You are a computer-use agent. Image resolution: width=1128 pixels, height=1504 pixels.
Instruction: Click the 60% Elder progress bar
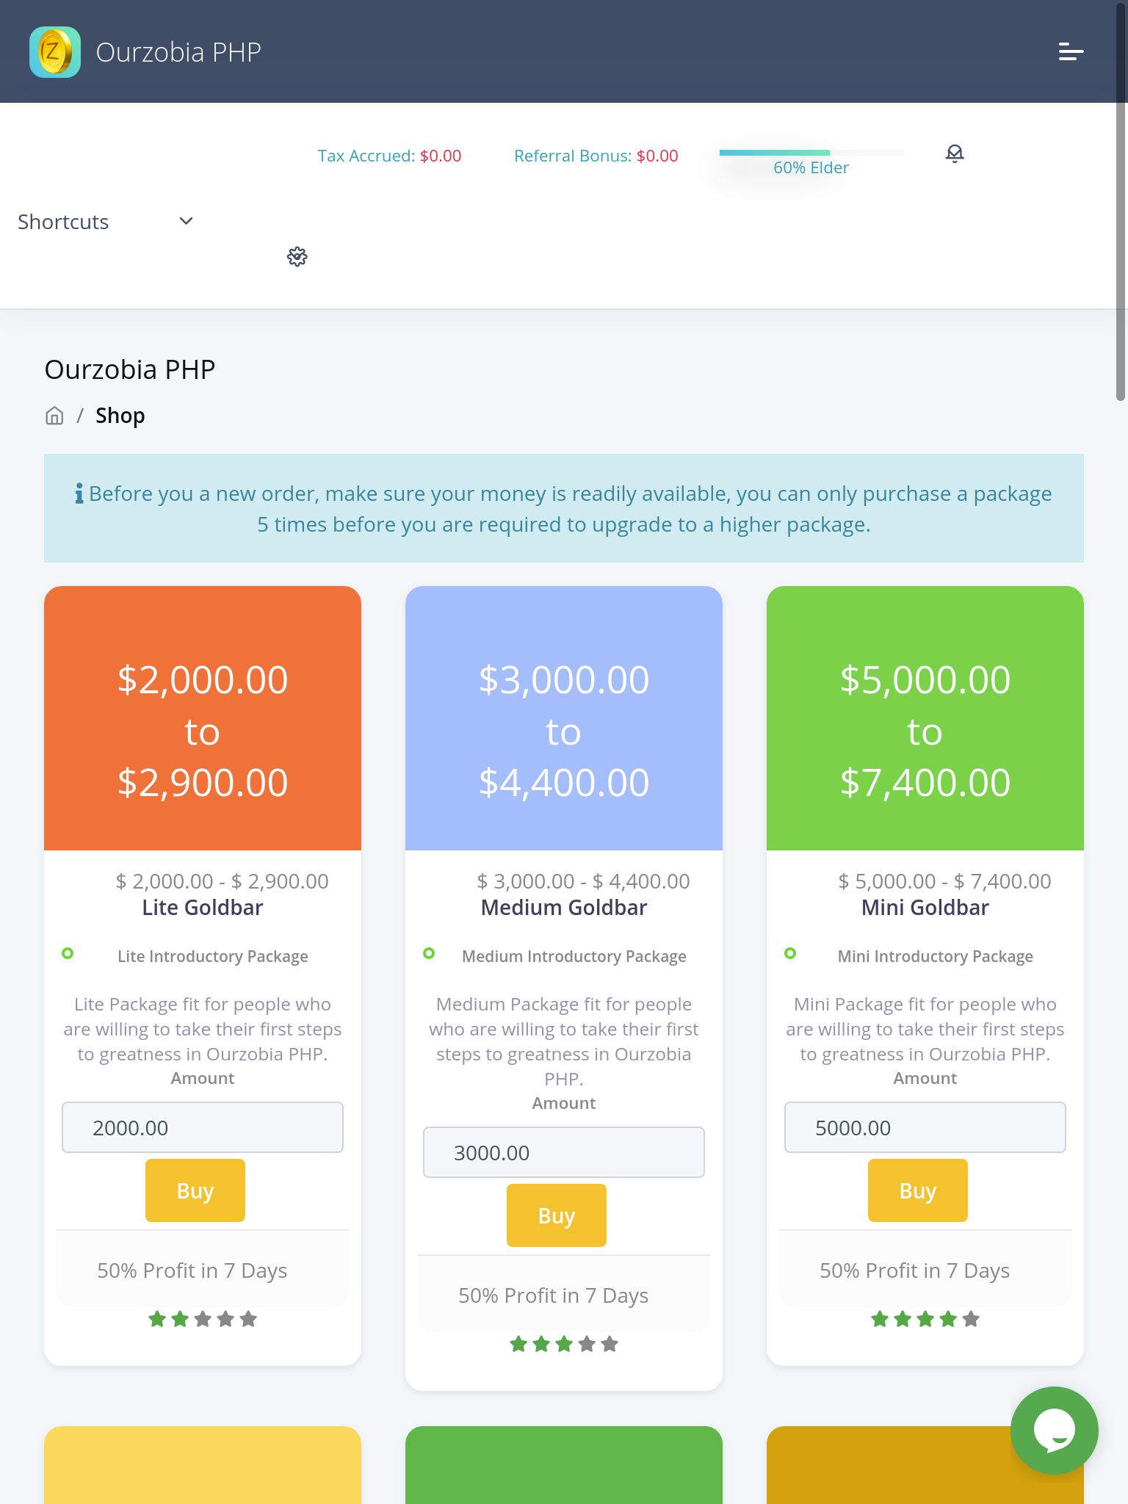pos(811,153)
